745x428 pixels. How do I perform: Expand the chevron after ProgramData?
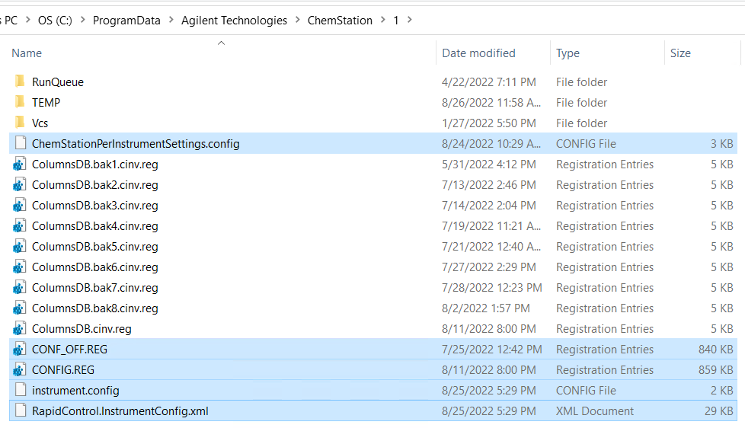click(171, 20)
